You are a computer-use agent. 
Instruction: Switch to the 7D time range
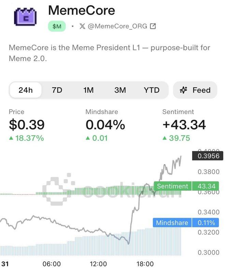(x=57, y=90)
